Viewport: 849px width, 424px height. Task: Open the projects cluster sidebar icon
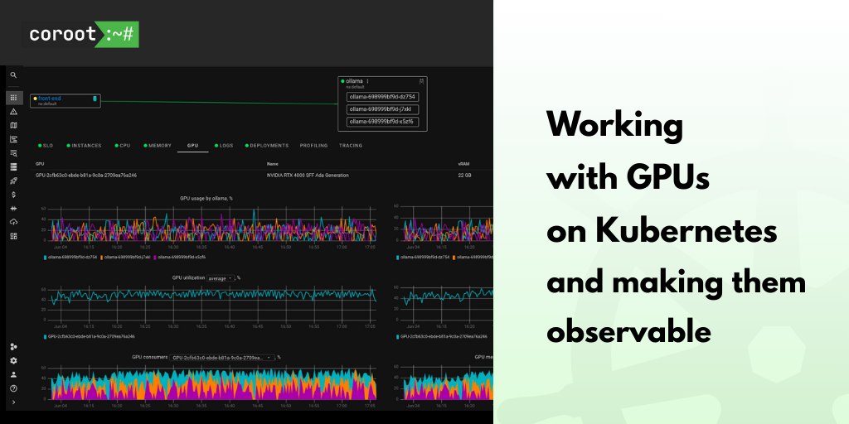pyautogui.click(x=13, y=347)
